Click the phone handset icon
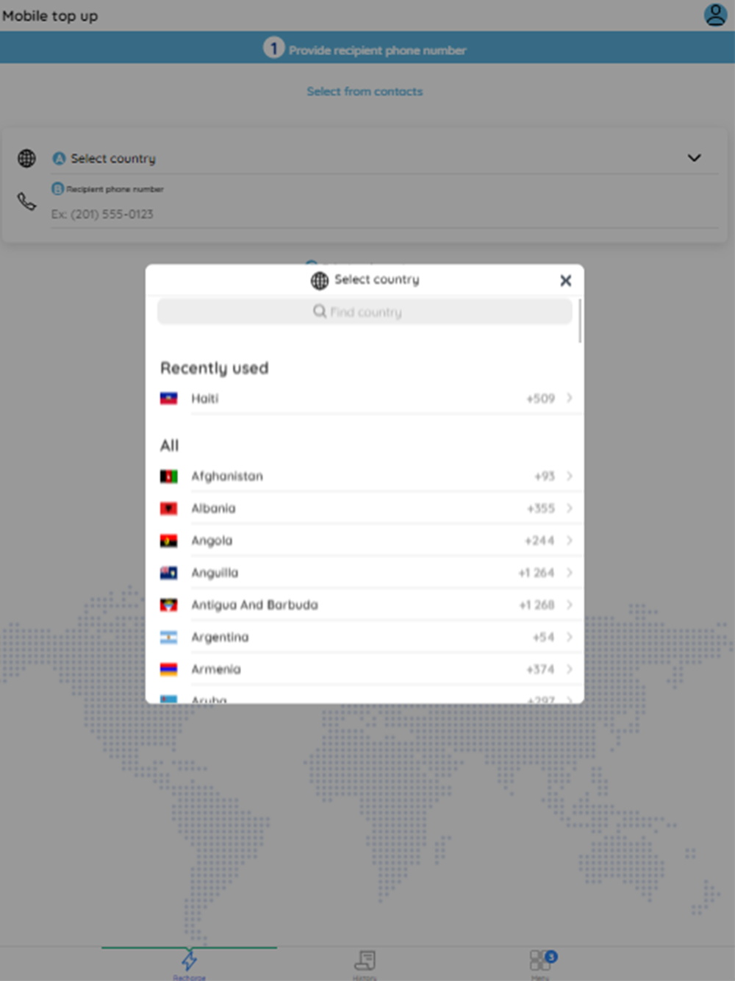 [26, 201]
